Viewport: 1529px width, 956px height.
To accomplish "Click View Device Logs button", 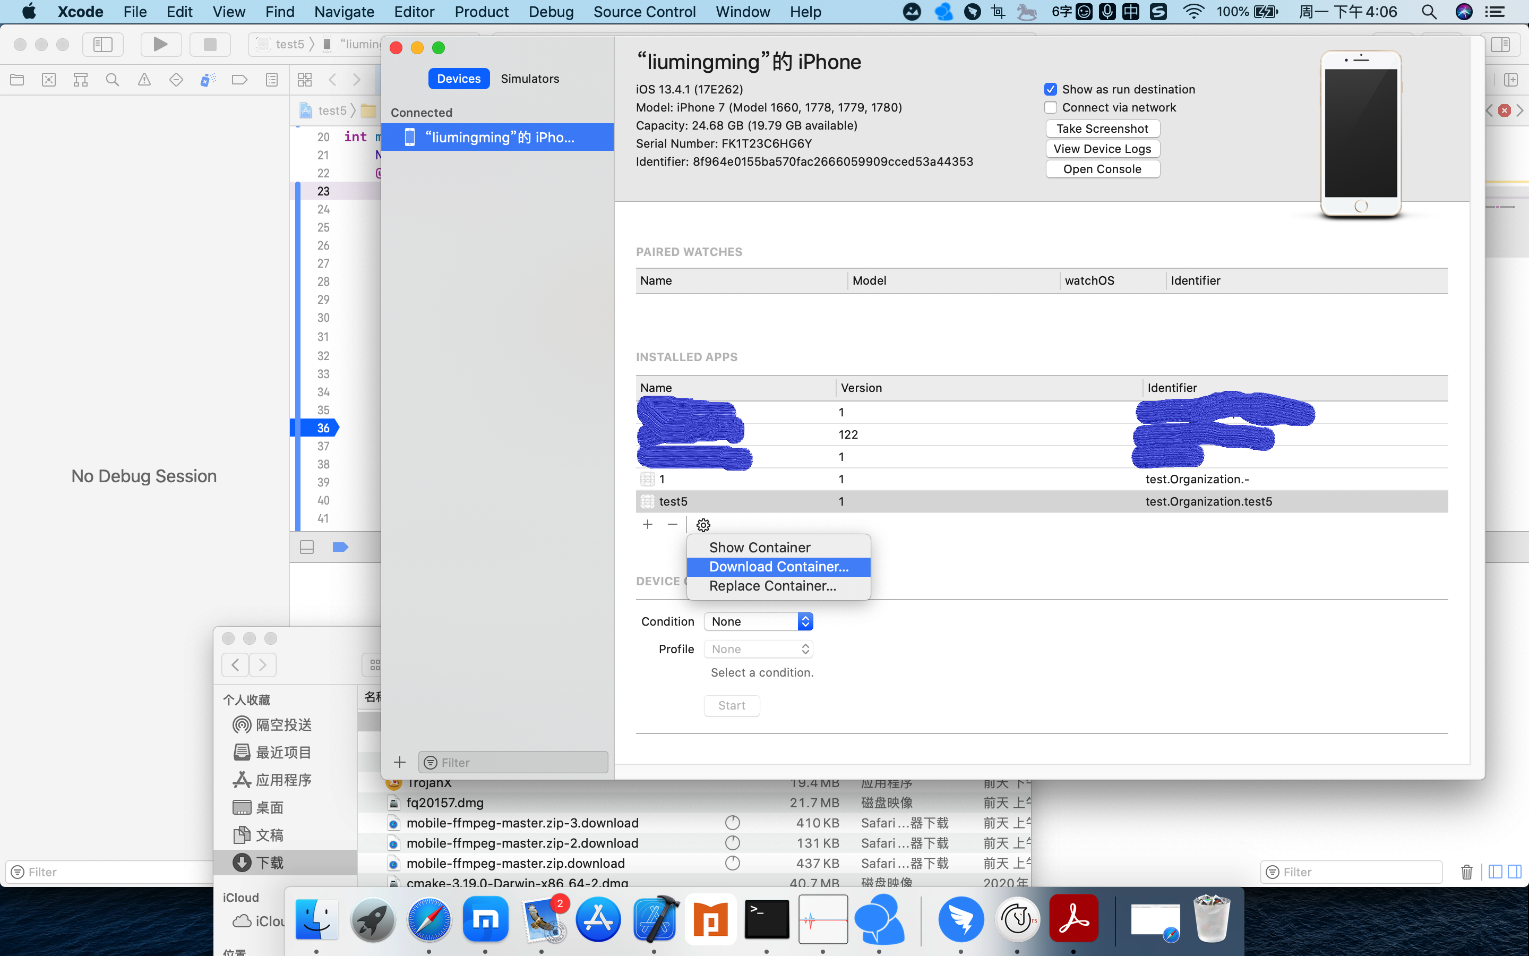I will point(1103,149).
